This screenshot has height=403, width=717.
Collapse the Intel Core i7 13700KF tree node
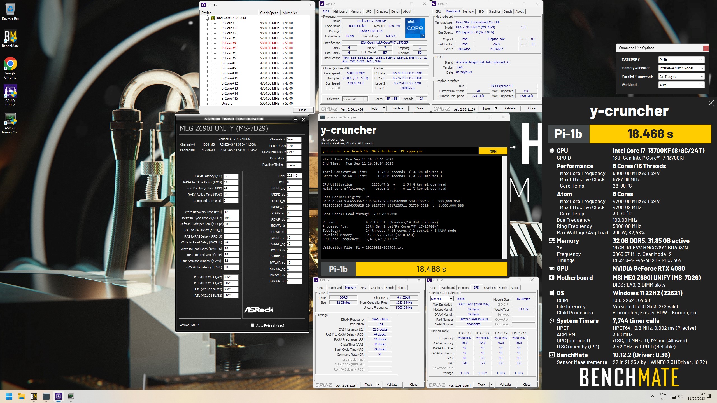[x=208, y=18]
